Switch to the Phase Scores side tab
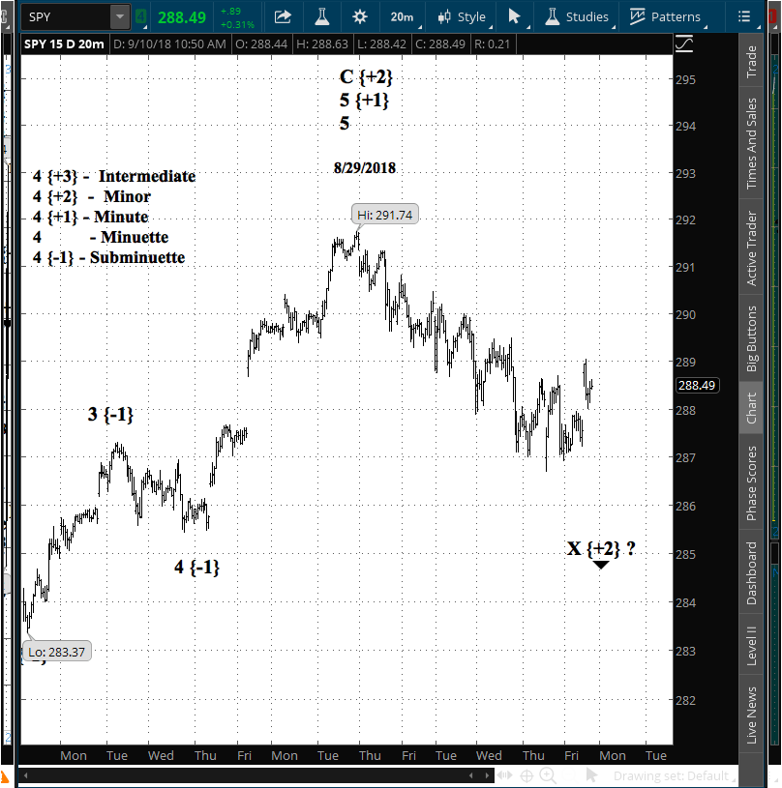782x788 pixels. [x=752, y=483]
